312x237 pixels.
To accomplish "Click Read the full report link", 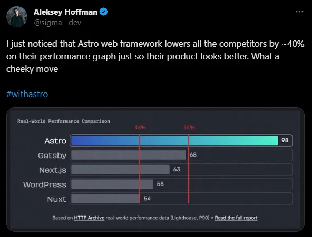I will [x=236, y=218].
